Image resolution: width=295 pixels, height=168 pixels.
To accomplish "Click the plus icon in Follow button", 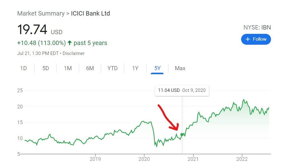I will (x=248, y=39).
